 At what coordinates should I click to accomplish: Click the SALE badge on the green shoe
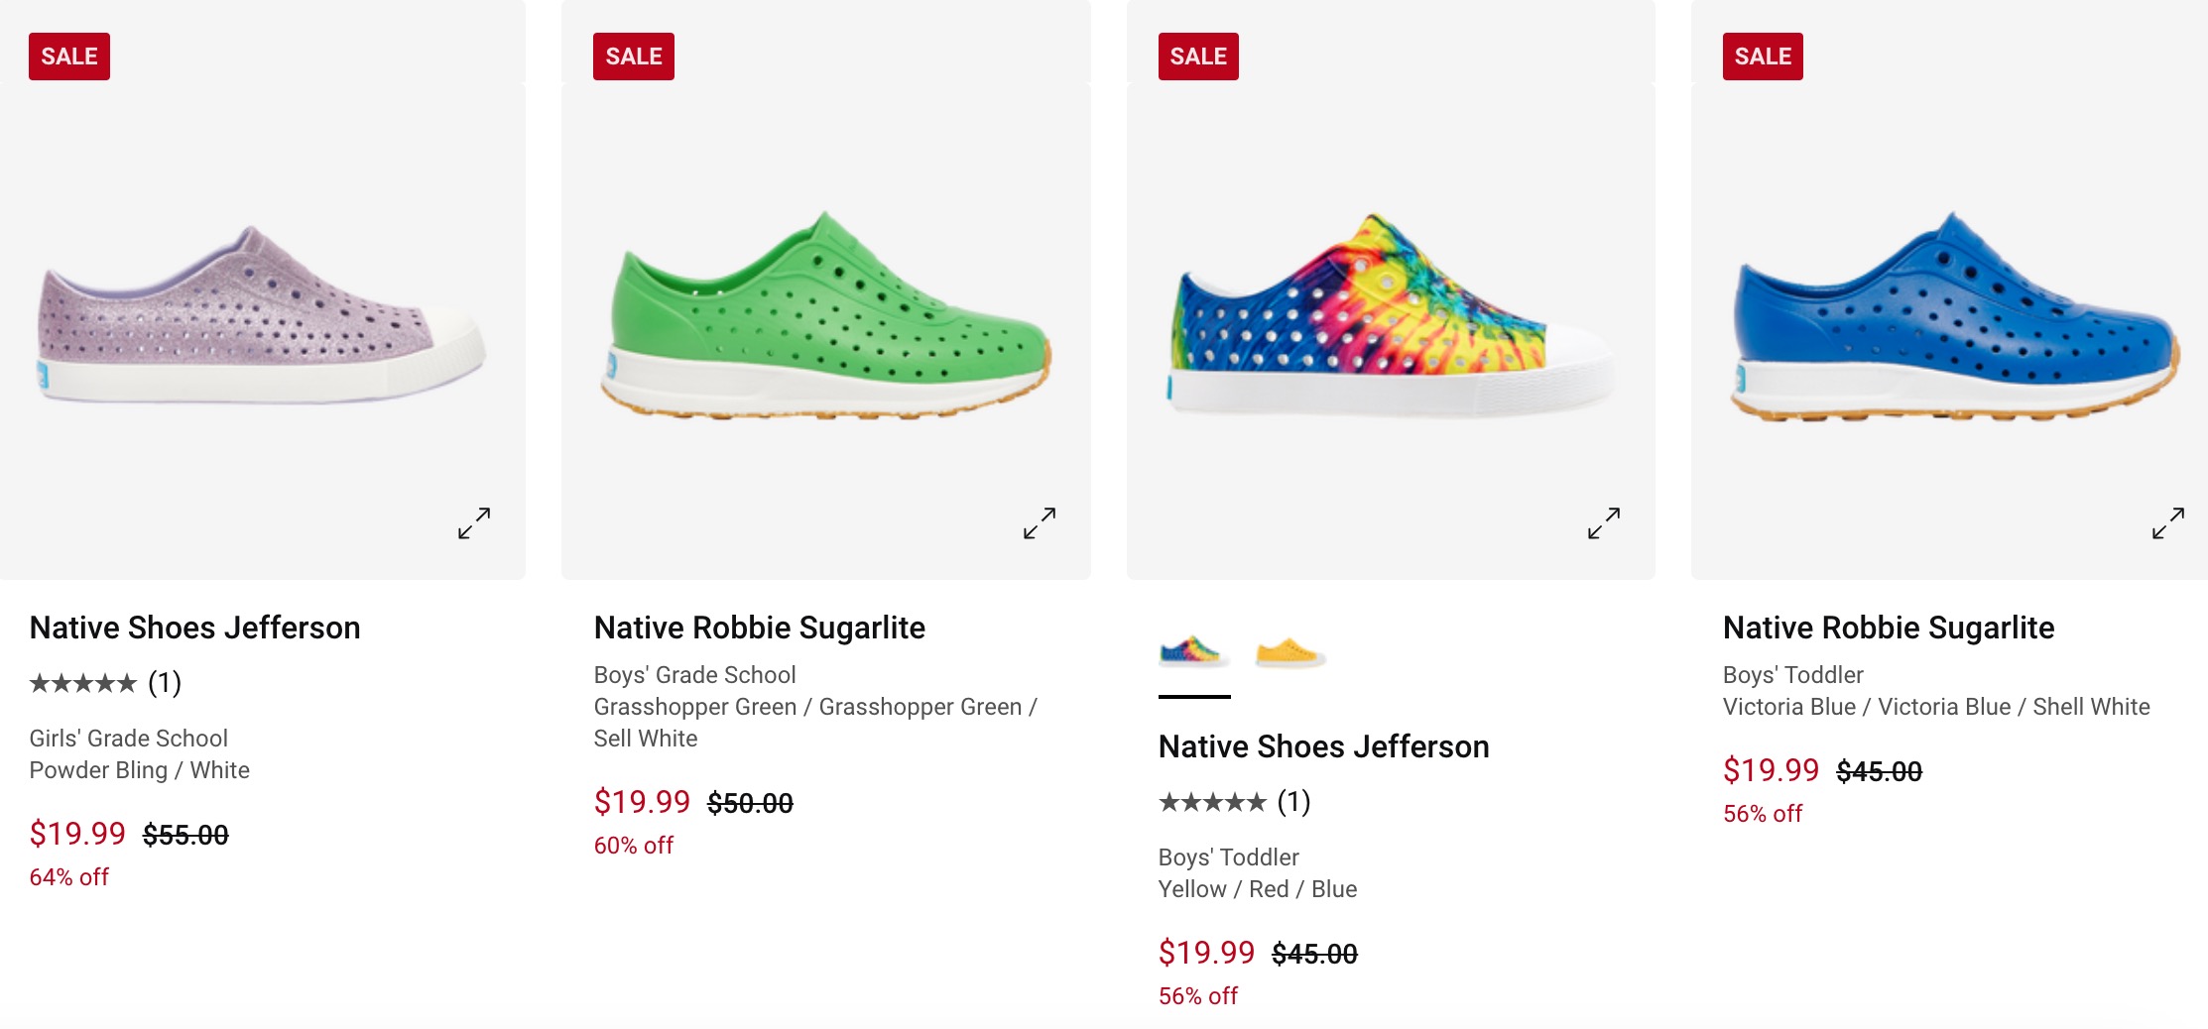pos(633,57)
